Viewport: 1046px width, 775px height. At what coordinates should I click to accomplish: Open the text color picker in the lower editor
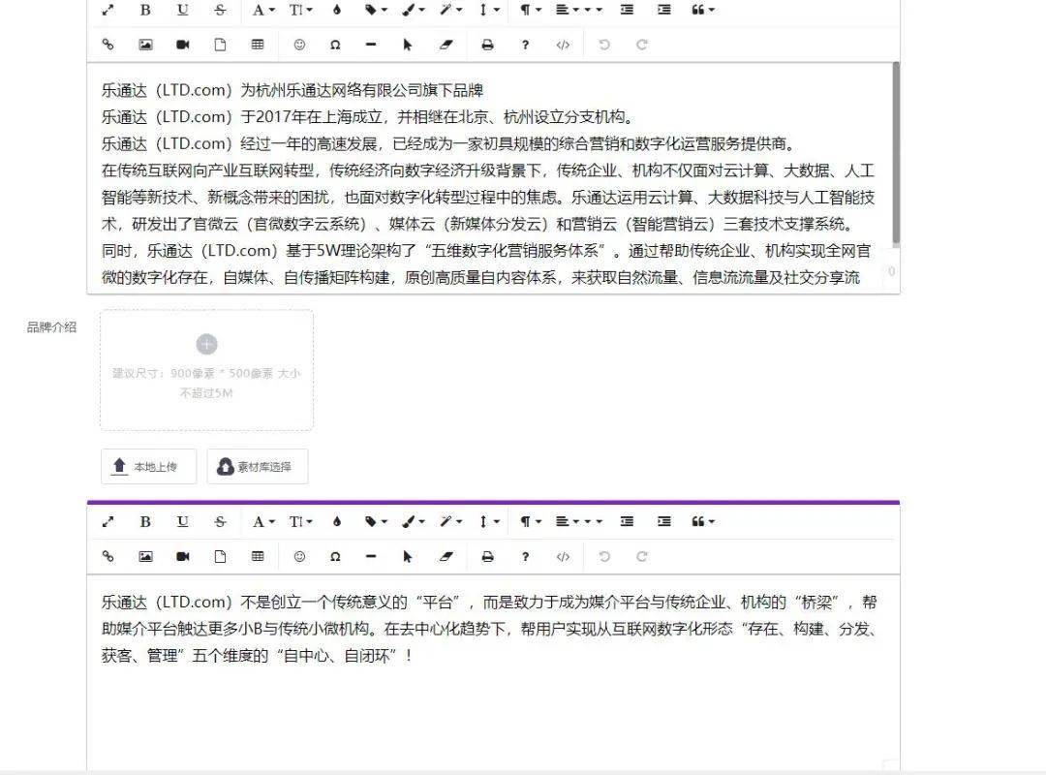click(337, 522)
